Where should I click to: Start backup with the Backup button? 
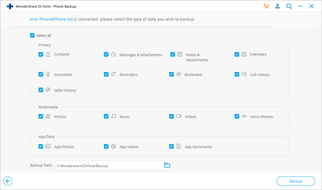[x=296, y=181]
